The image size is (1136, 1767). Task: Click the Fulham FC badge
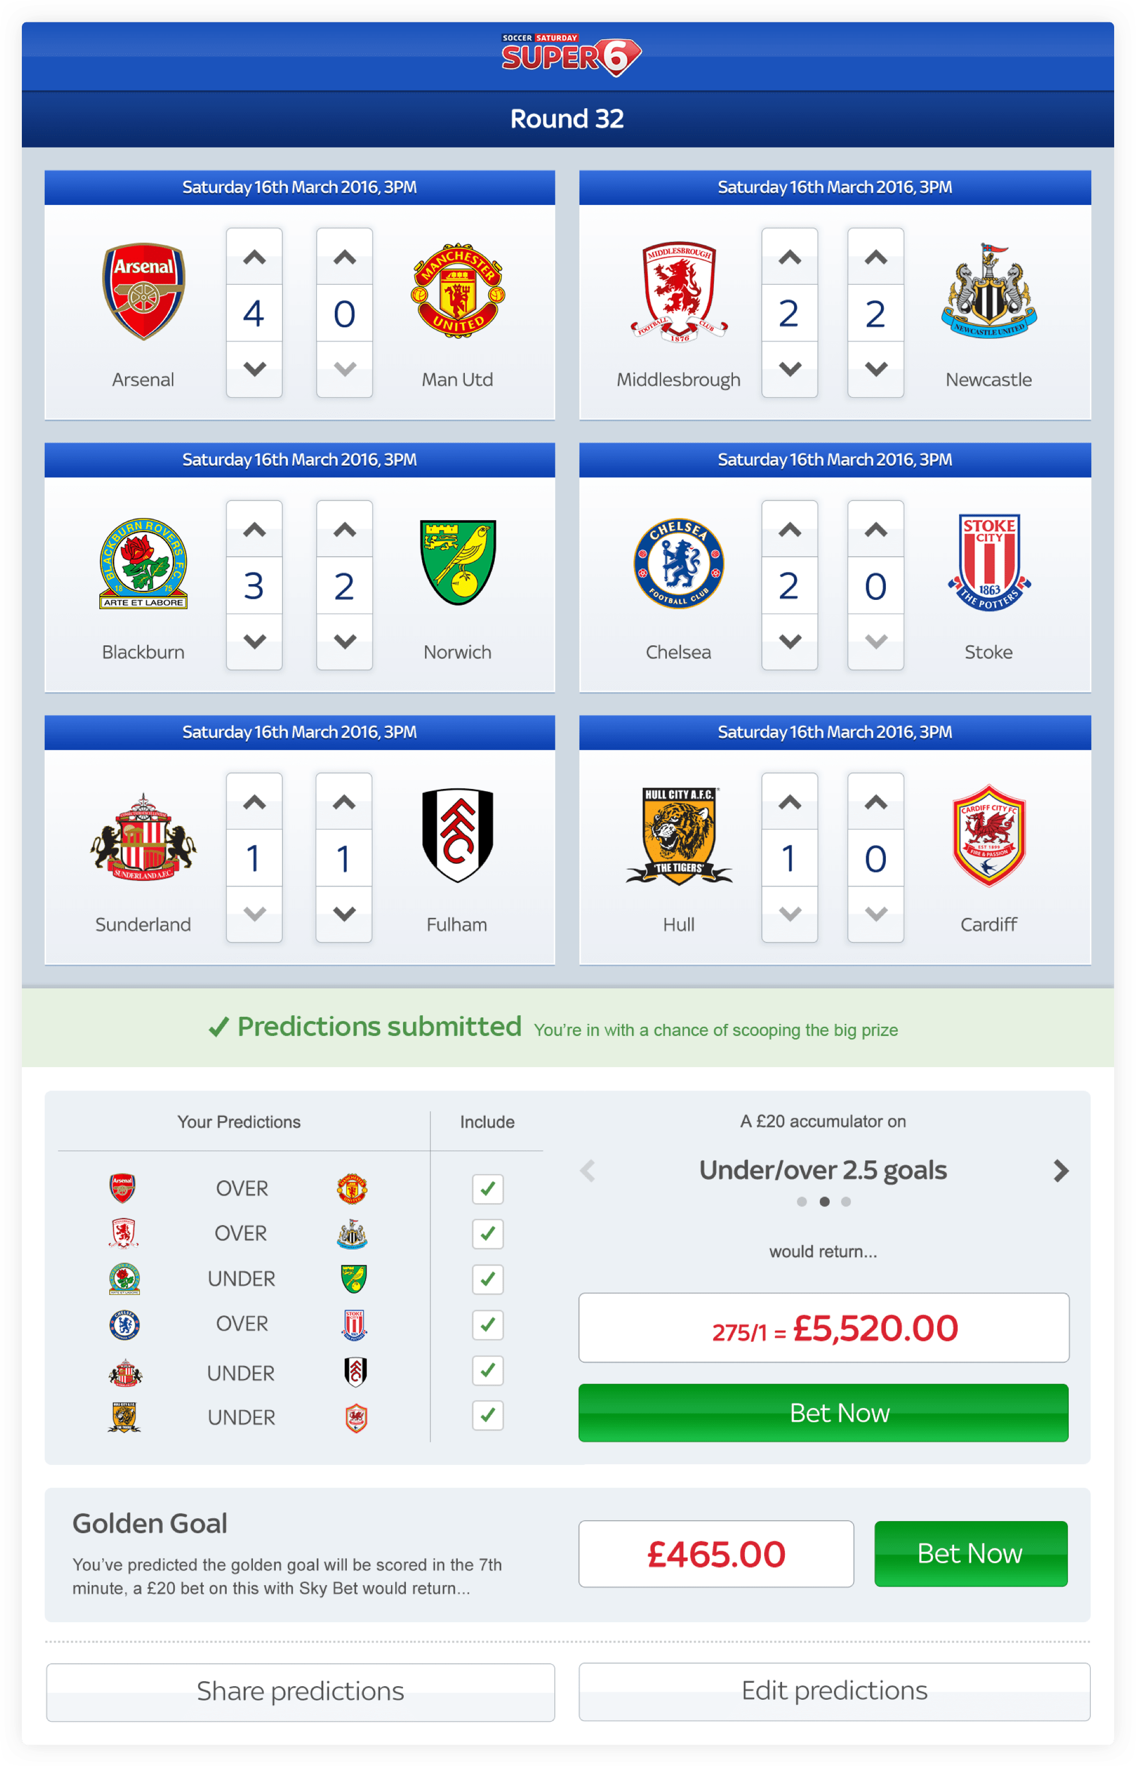point(457,838)
